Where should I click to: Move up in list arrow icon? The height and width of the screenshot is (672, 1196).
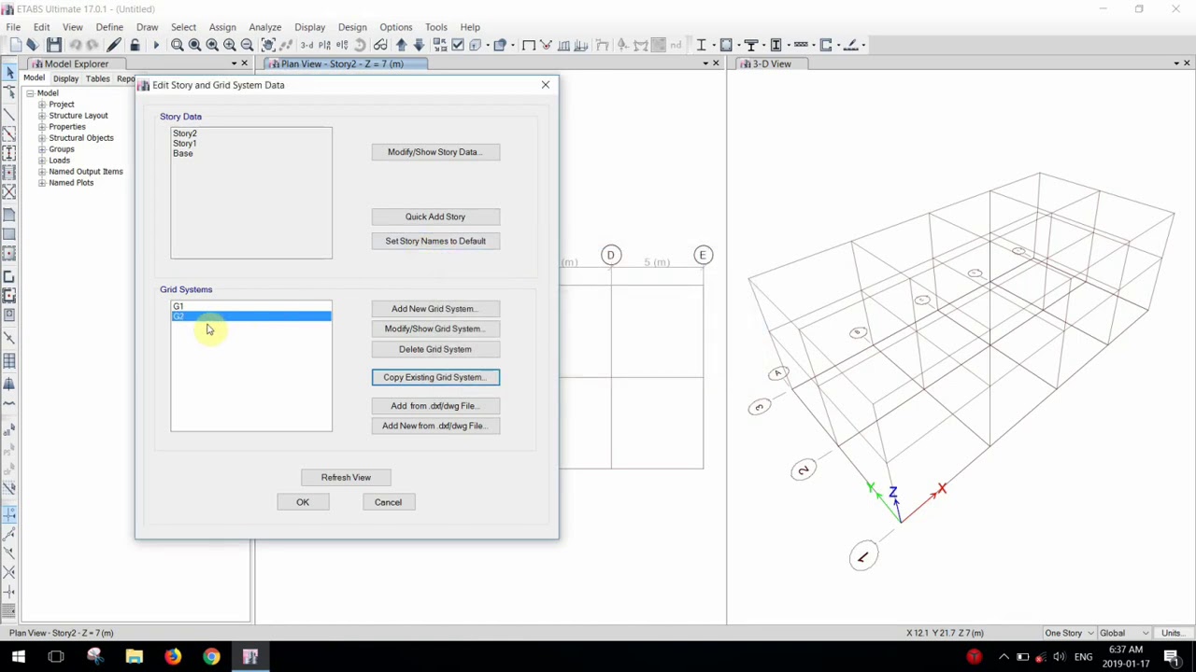click(401, 45)
